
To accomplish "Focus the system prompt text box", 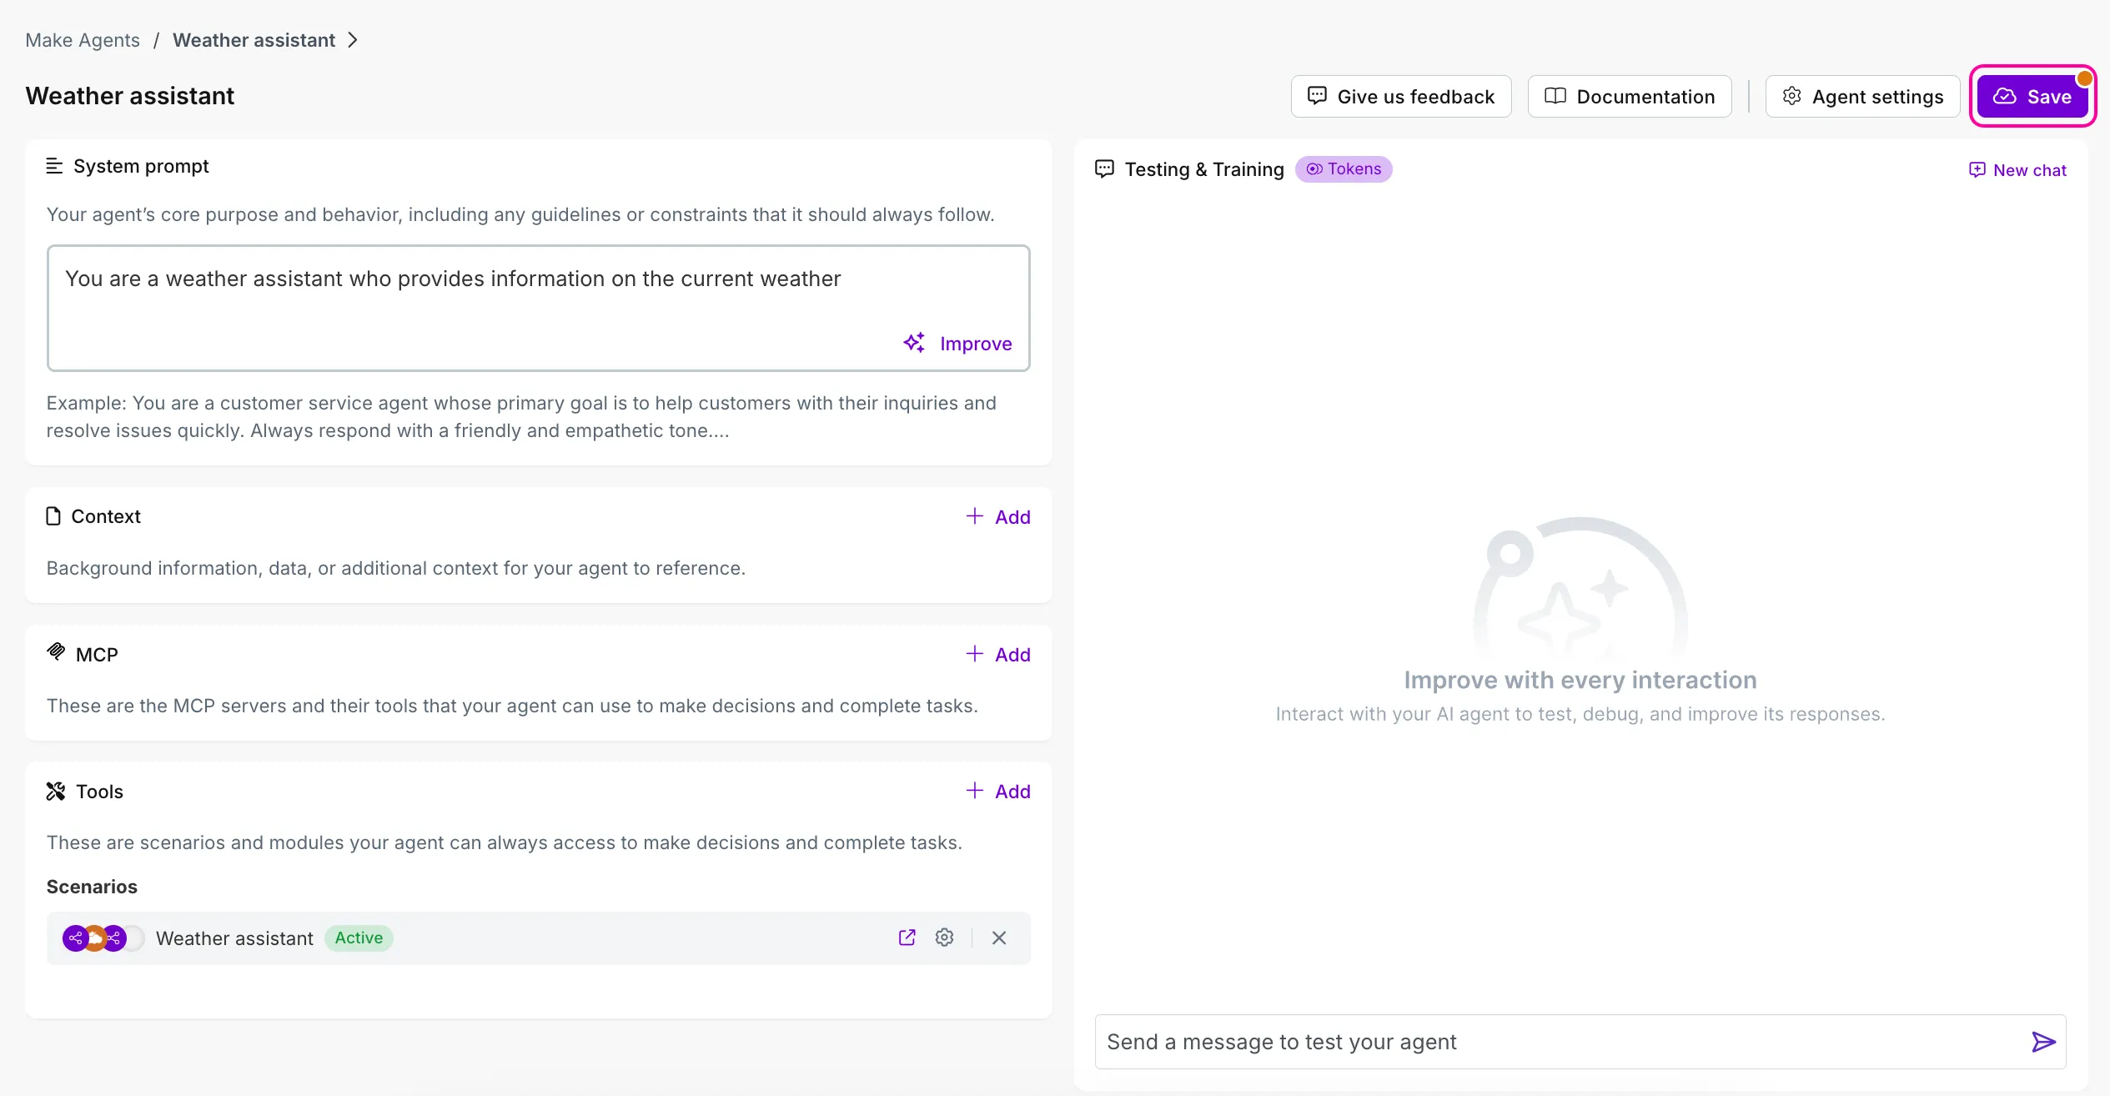I will pyautogui.click(x=539, y=308).
